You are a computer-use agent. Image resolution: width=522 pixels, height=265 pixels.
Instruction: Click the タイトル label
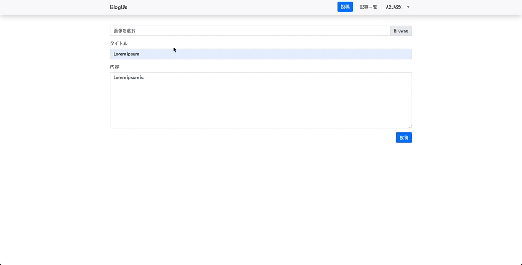click(119, 43)
